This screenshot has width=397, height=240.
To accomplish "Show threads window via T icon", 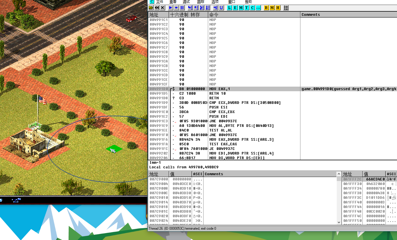I will click(247, 8).
